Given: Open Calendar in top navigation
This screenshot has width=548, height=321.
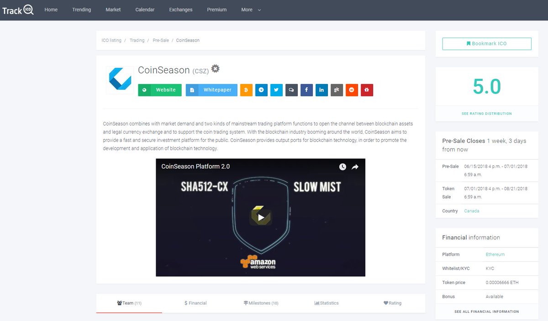Looking at the screenshot, I should click(x=145, y=10).
